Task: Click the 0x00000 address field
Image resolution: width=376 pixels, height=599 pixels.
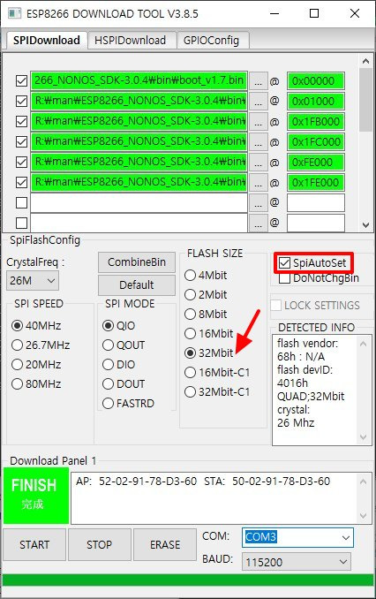Action: (316, 81)
